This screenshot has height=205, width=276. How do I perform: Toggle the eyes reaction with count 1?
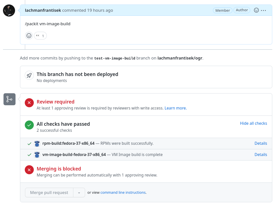40,36
